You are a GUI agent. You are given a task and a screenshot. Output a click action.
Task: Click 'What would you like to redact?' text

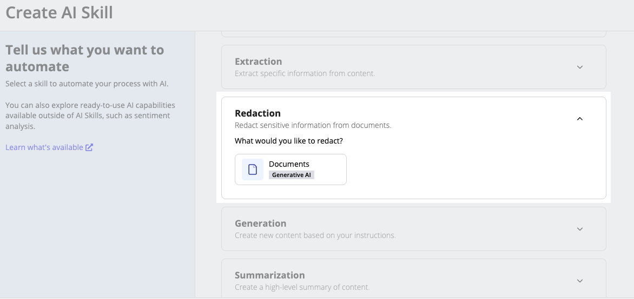pyautogui.click(x=289, y=141)
